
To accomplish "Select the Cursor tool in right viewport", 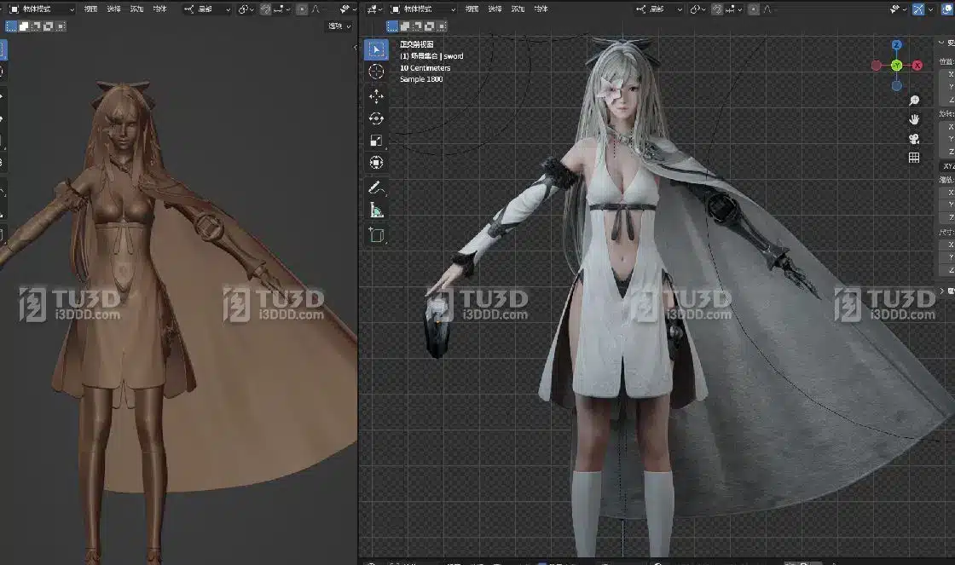I will [376, 72].
